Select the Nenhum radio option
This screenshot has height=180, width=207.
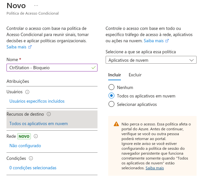(x=111, y=87)
